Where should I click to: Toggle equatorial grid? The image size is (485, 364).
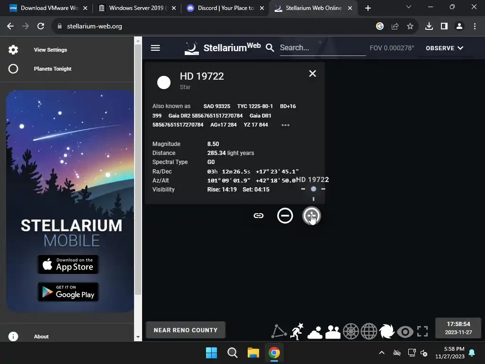[368, 331]
